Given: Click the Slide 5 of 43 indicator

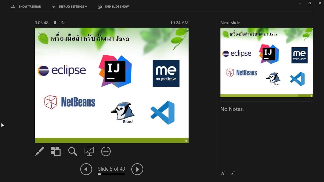Looking at the screenshot, I should [x=112, y=169].
